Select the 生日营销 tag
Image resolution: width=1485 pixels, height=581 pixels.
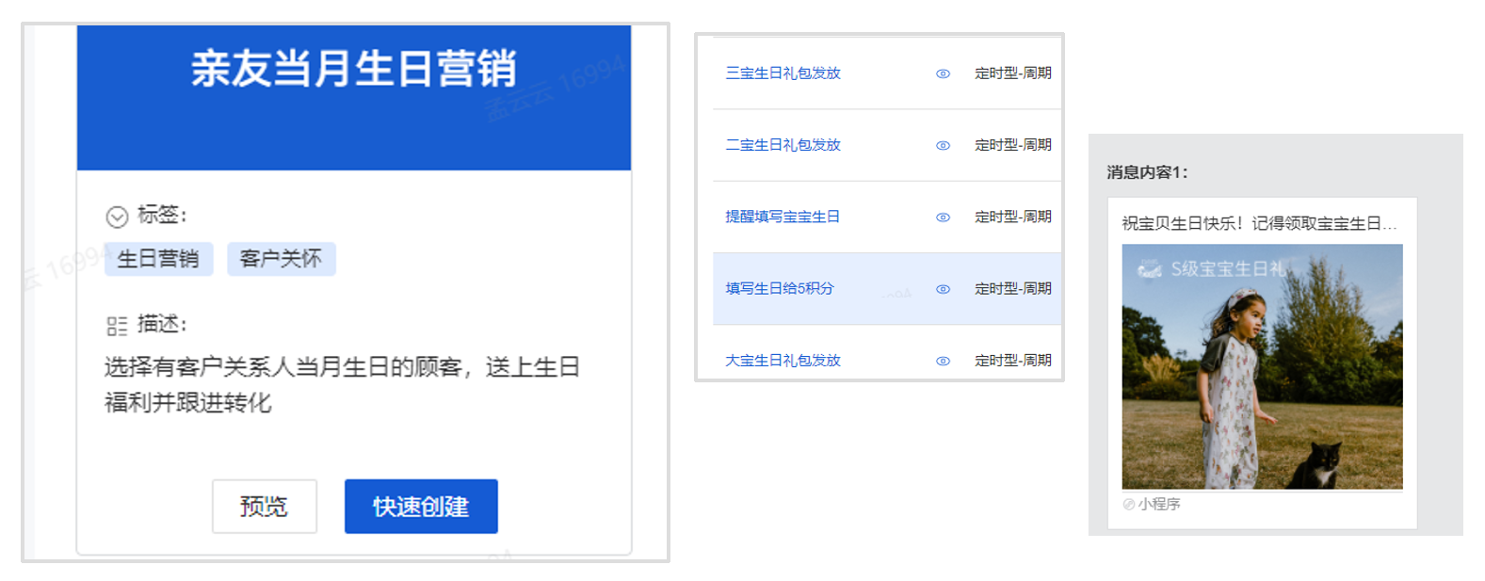[158, 259]
